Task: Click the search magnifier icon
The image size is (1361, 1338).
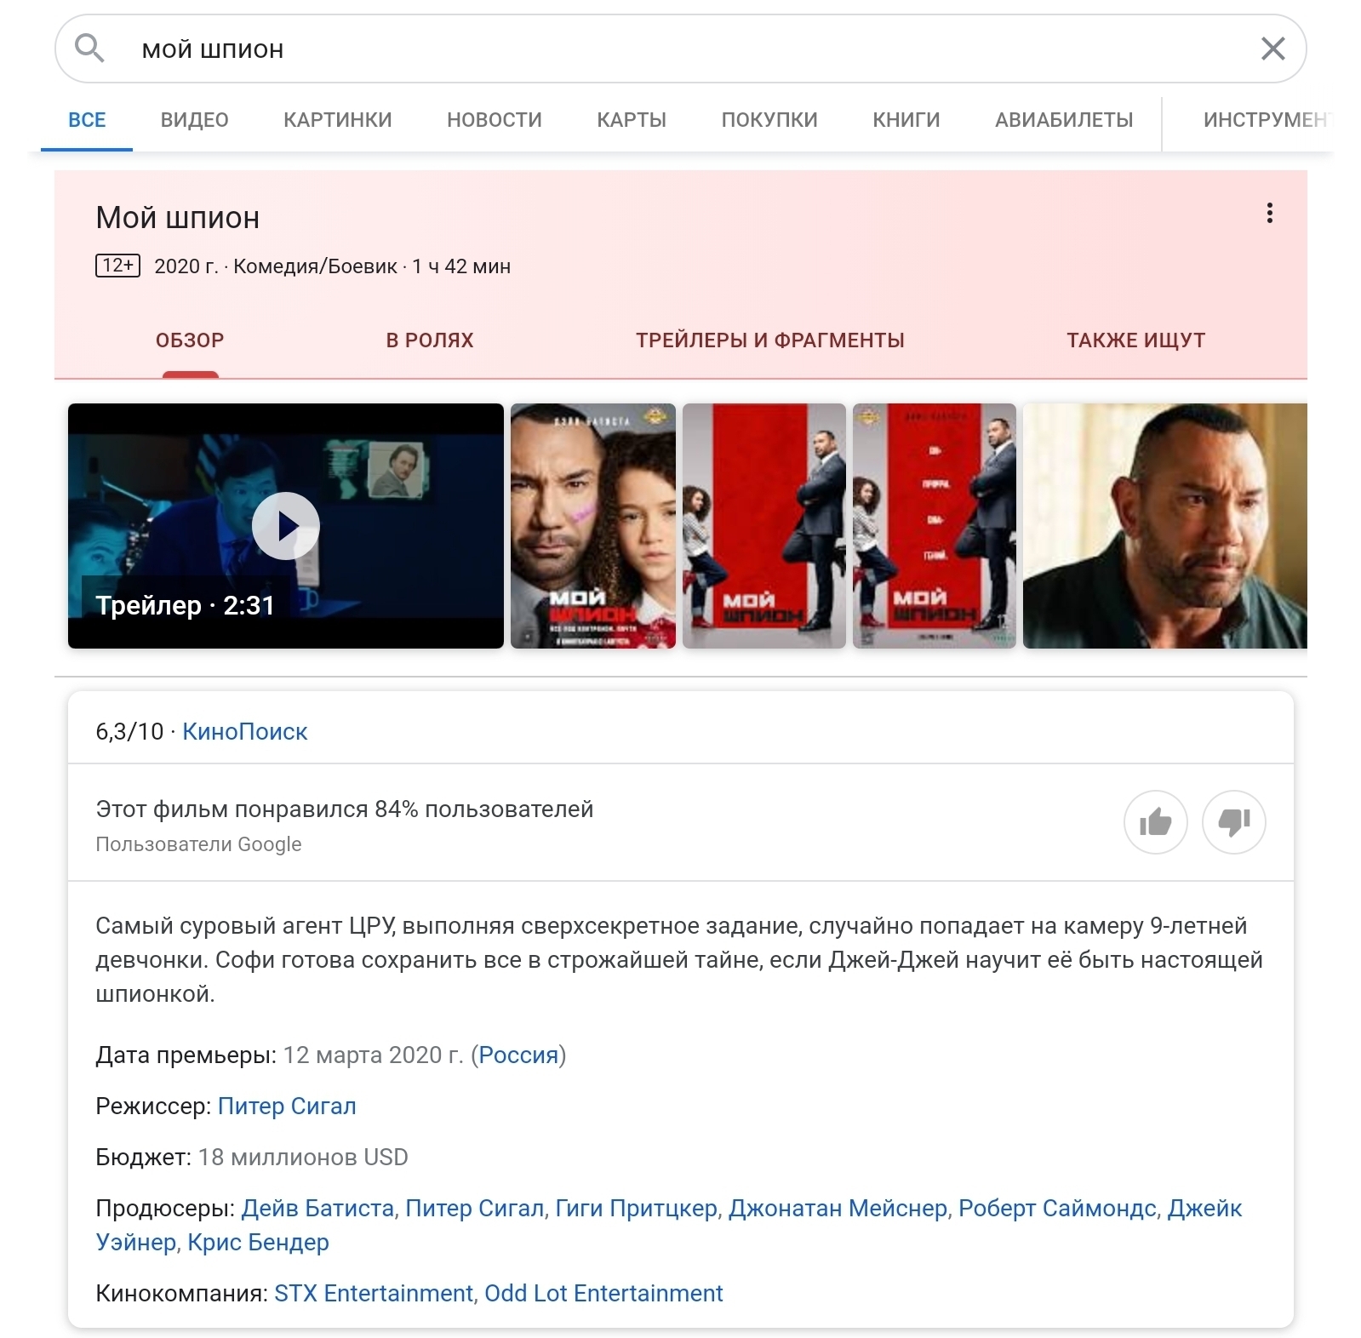Action: [89, 49]
